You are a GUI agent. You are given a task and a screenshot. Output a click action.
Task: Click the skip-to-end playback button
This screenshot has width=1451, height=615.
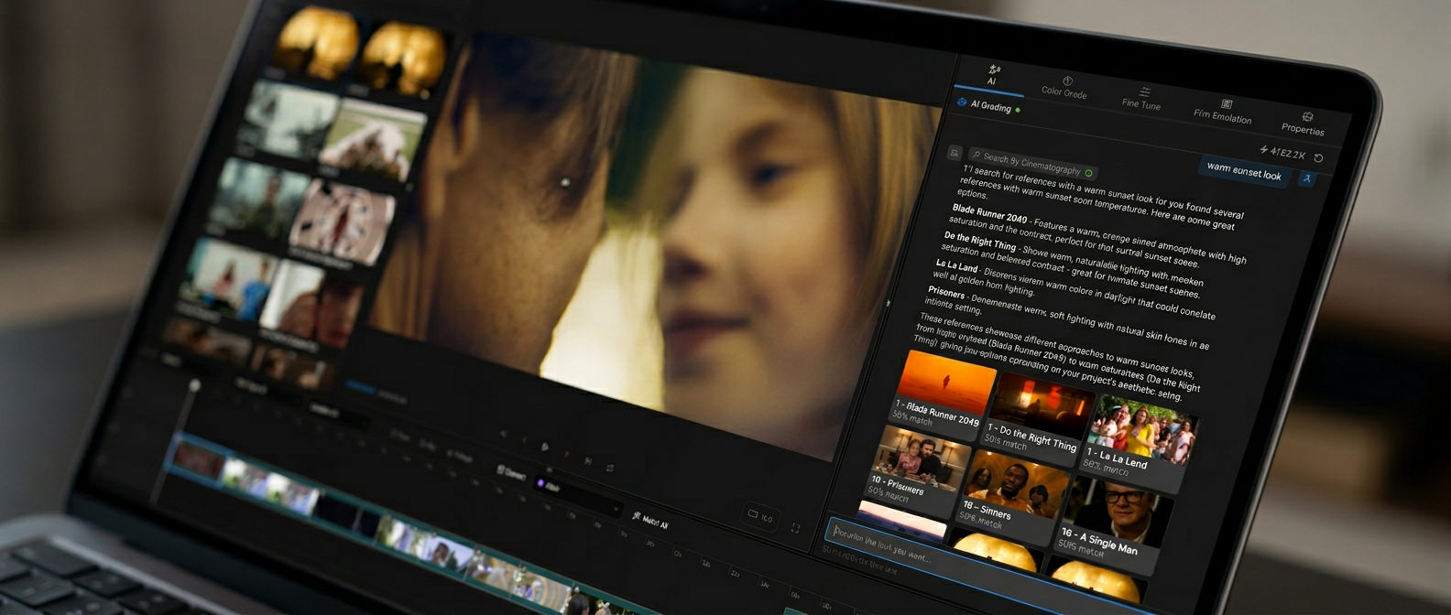point(587,459)
